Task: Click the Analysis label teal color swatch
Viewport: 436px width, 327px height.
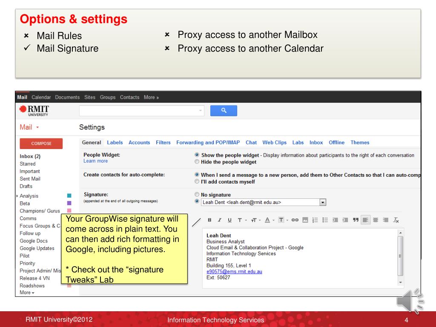Action: [69, 196]
